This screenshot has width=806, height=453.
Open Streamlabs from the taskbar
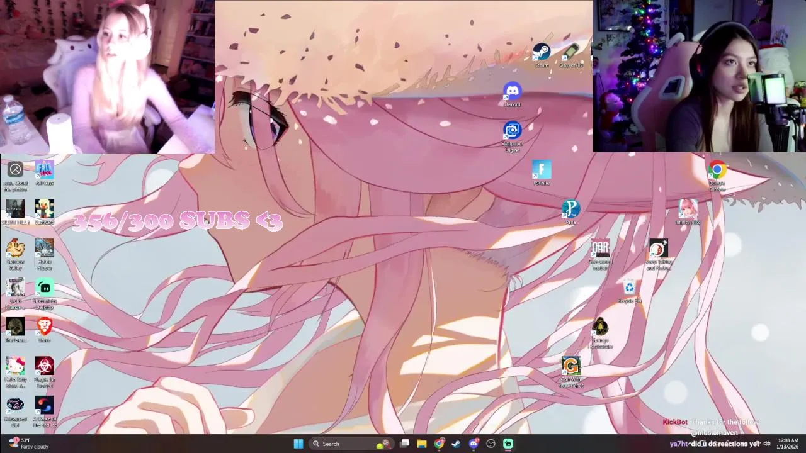[508, 444]
